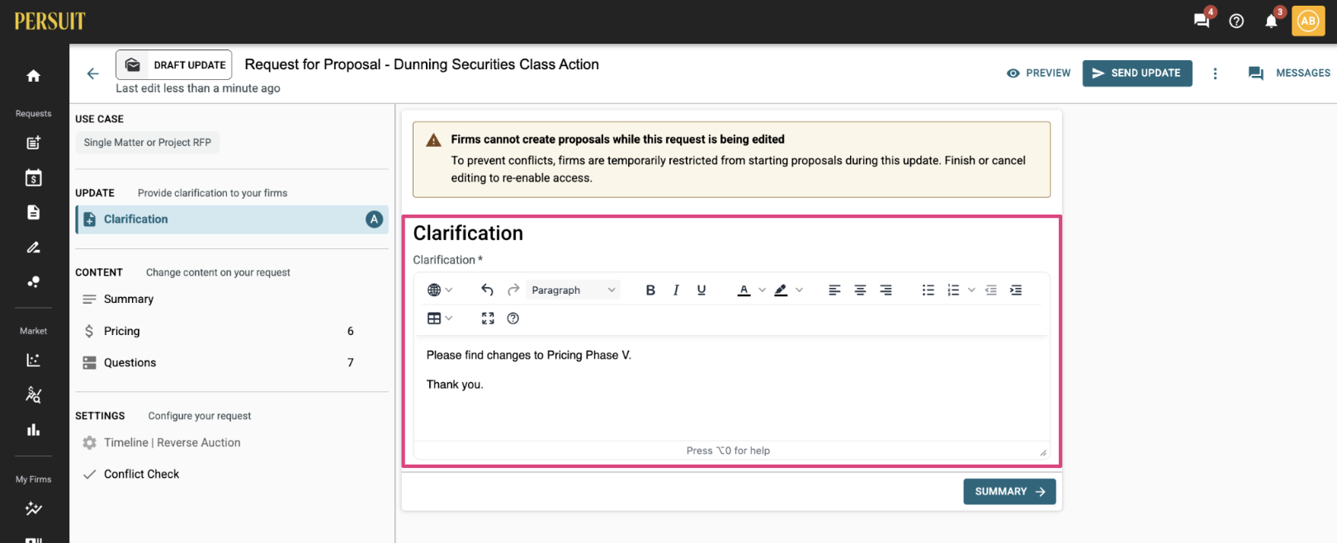Open the AB user avatar menu
The height and width of the screenshot is (543, 1337).
[x=1308, y=21]
